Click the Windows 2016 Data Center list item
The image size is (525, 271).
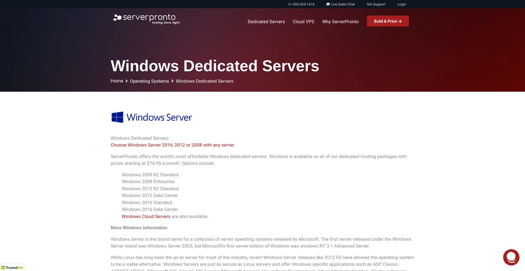coord(150,209)
